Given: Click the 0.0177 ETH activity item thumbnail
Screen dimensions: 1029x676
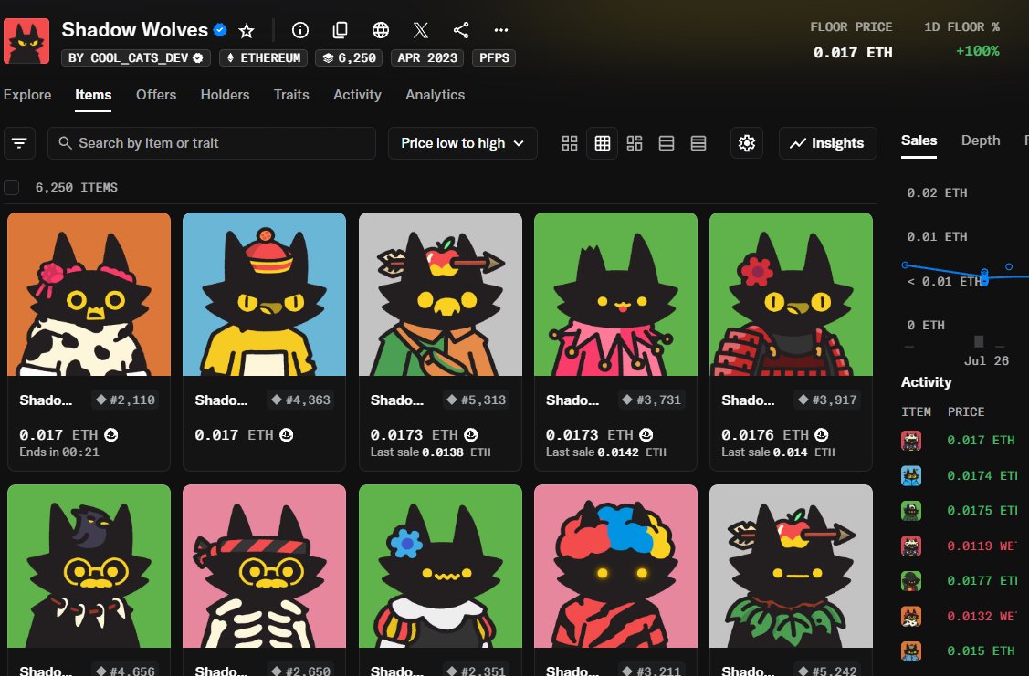Looking at the screenshot, I should coord(911,581).
